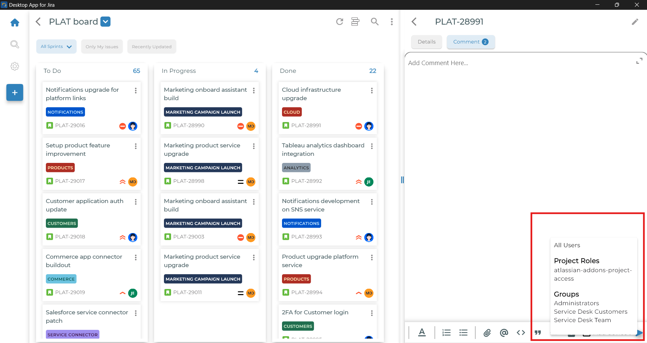
Task: Click the SERVICE CONNECTOR epic label
Action: [x=73, y=334]
